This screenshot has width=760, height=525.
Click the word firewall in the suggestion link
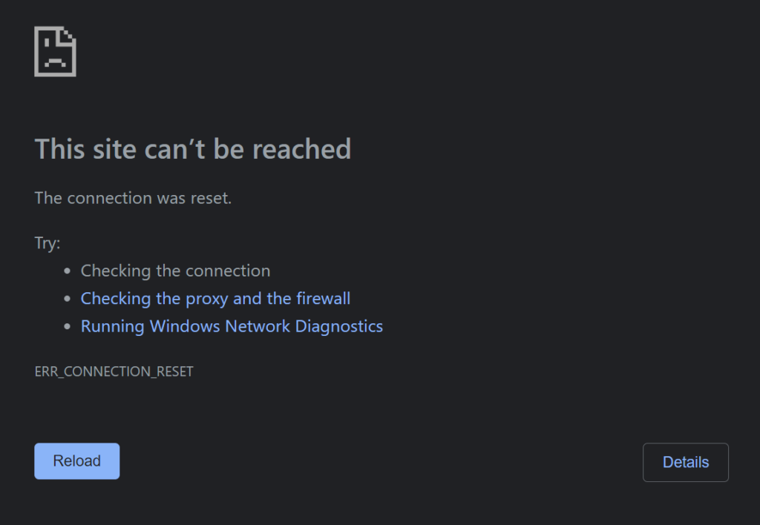pos(324,298)
